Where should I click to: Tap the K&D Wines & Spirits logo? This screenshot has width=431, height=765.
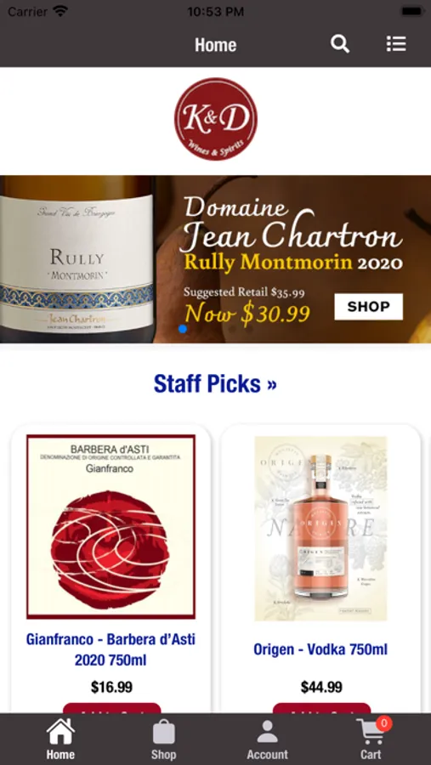[216, 118]
